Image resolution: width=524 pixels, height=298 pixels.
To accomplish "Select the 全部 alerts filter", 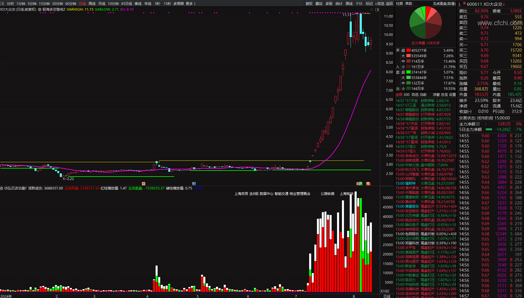I will pos(399,94).
